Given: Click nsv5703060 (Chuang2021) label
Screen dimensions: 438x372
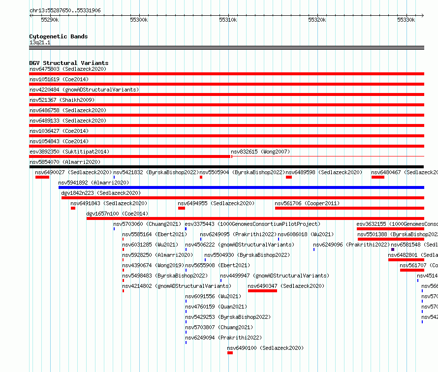Looking at the screenshot, I should tap(147, 224).
